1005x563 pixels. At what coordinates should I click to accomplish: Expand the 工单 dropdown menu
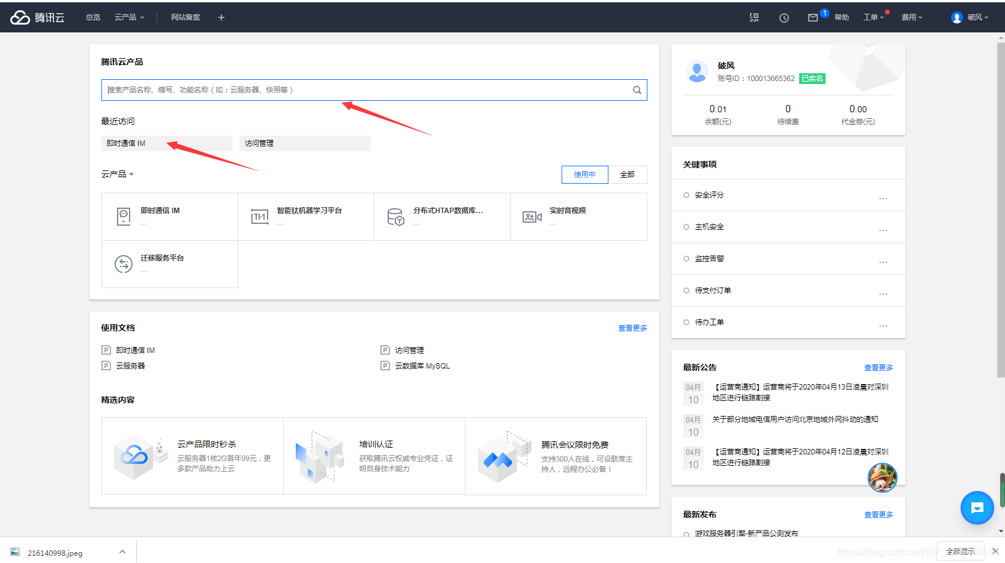pos(874,17)
